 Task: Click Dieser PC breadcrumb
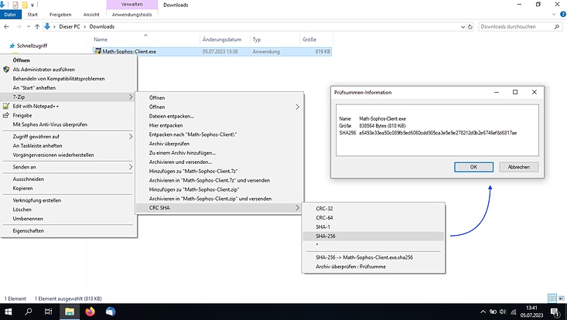[70, 27]
